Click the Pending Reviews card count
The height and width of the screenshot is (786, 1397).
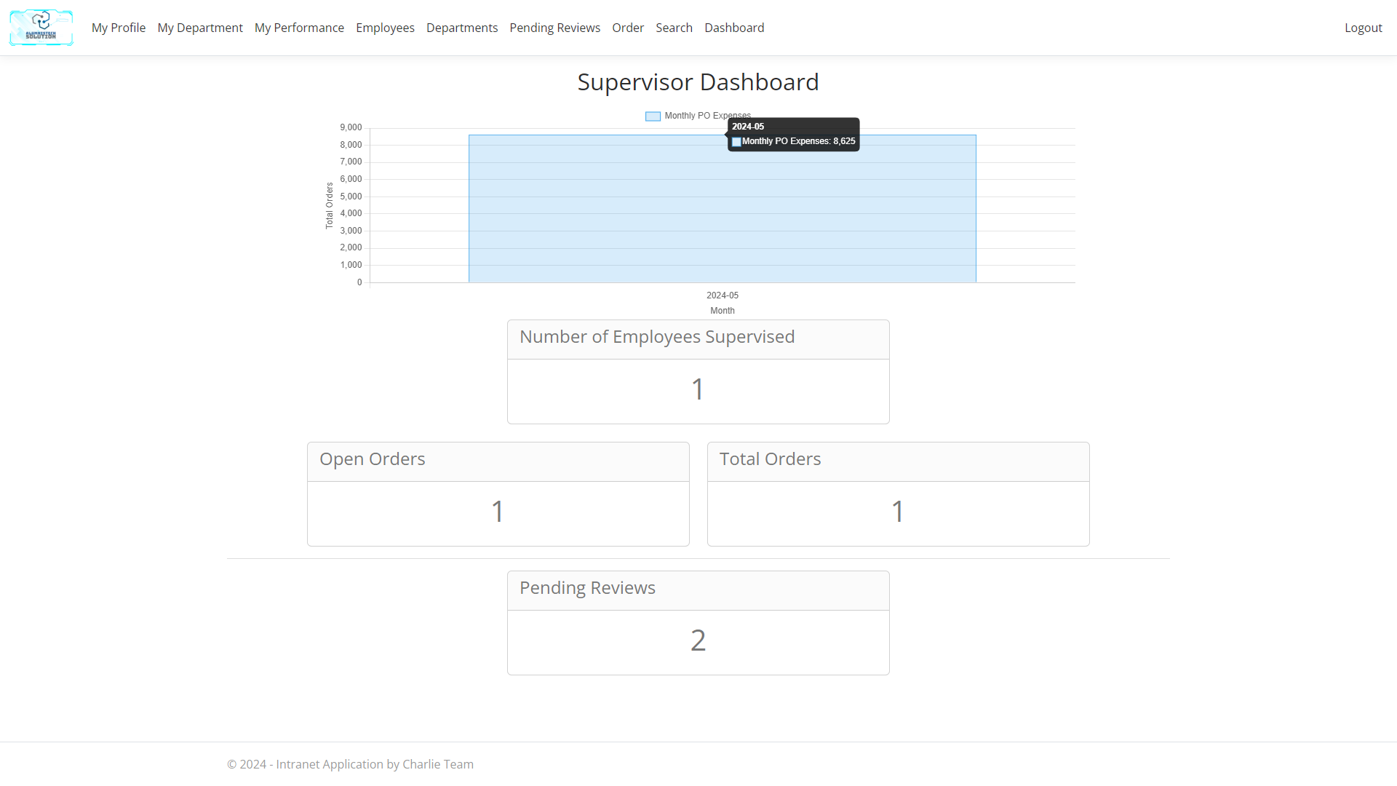pos(698,640)
